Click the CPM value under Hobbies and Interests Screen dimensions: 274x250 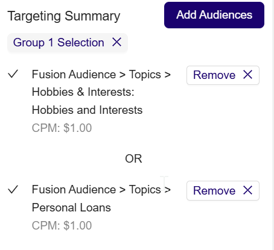[x=62, y=128]
